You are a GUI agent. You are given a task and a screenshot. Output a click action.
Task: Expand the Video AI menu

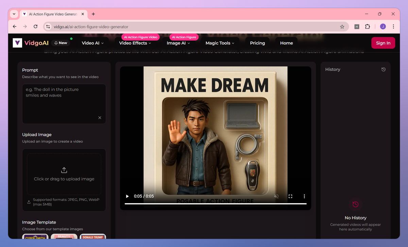pos(93,43)
